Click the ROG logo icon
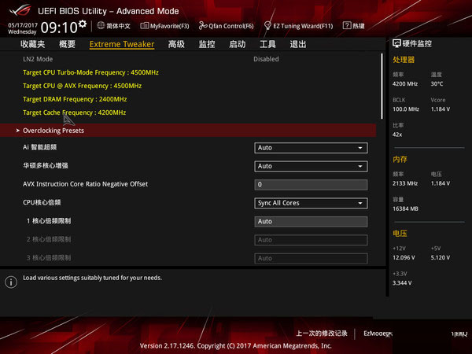This screenshot has height=354, width=472. (x=20, y=10)
